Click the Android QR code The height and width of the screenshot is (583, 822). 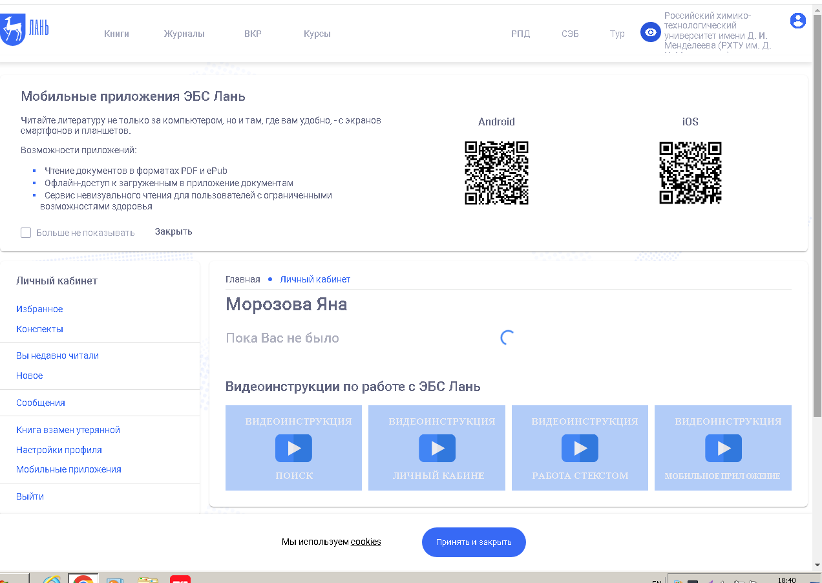pyautogui.click(x=496, y=173)
